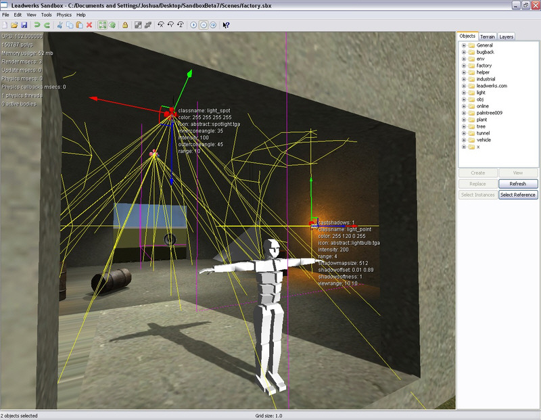Toggle the Play simulation button
The image size is (541, 420).
tap(193, 25)
